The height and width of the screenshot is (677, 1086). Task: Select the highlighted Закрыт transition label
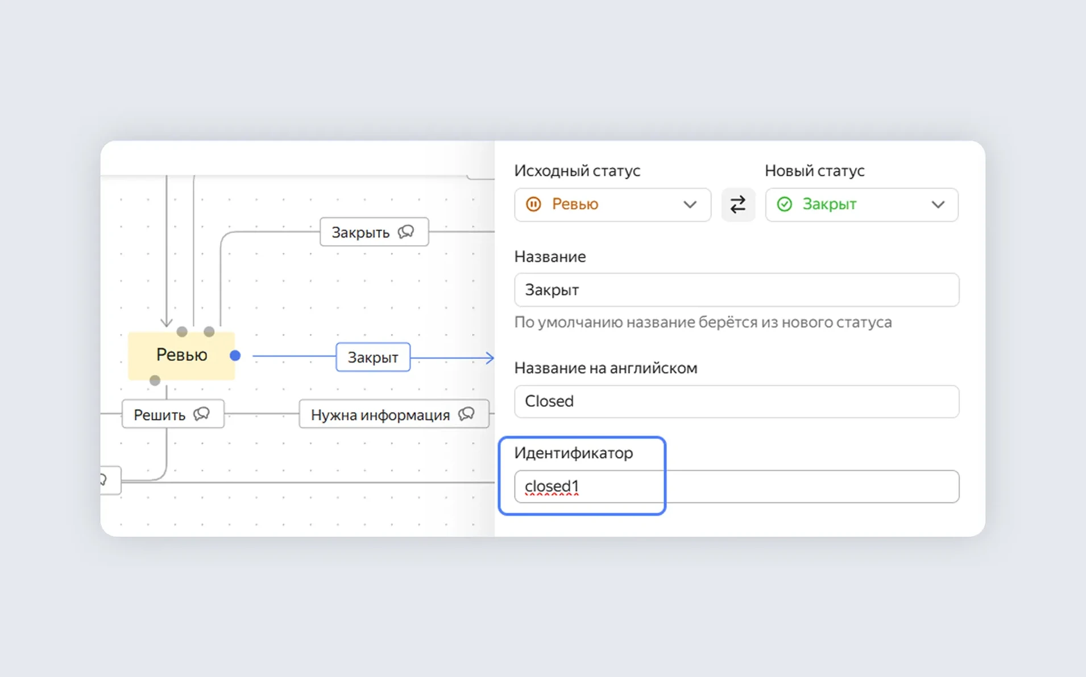372,358
